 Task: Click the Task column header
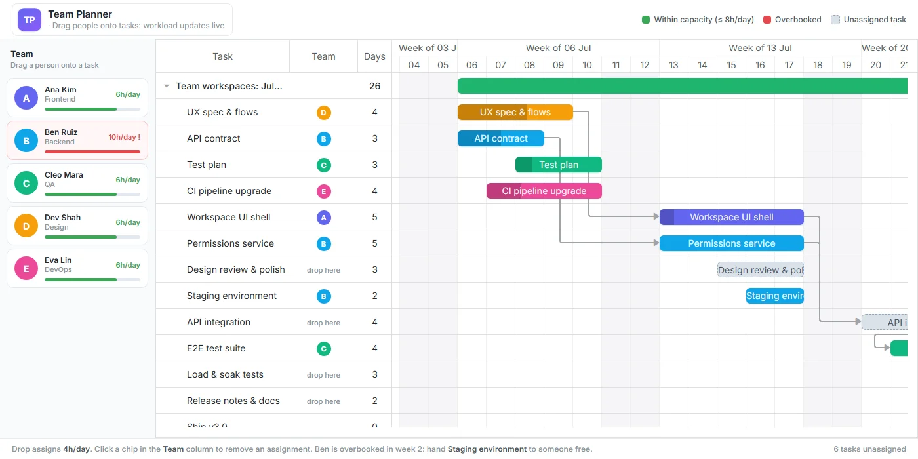(x=223, y=56)
